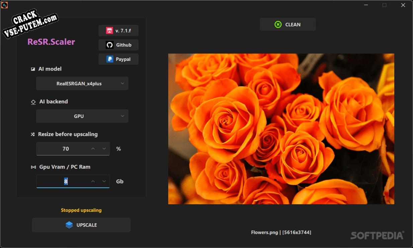The image size is (413, 248).
Task: Open the Paypal donation button
Action: pos(118,59)
